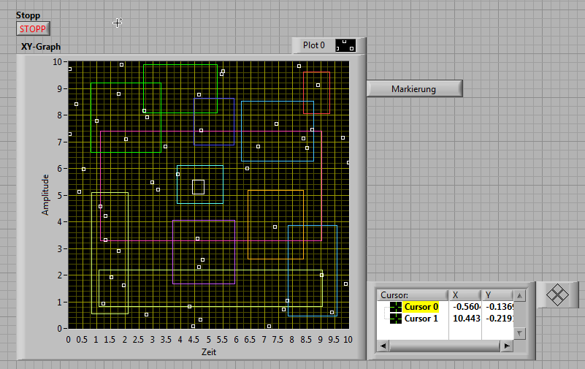Click cursor legend scroll left arrow

coord(383,346)
